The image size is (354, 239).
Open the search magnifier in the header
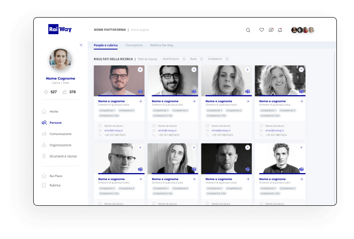(x=248, y=30)
